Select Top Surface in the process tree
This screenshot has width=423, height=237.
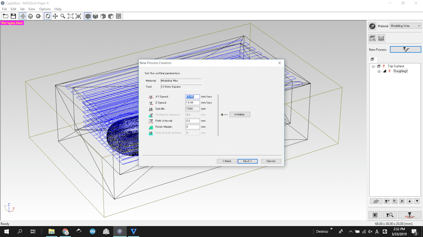396,66
